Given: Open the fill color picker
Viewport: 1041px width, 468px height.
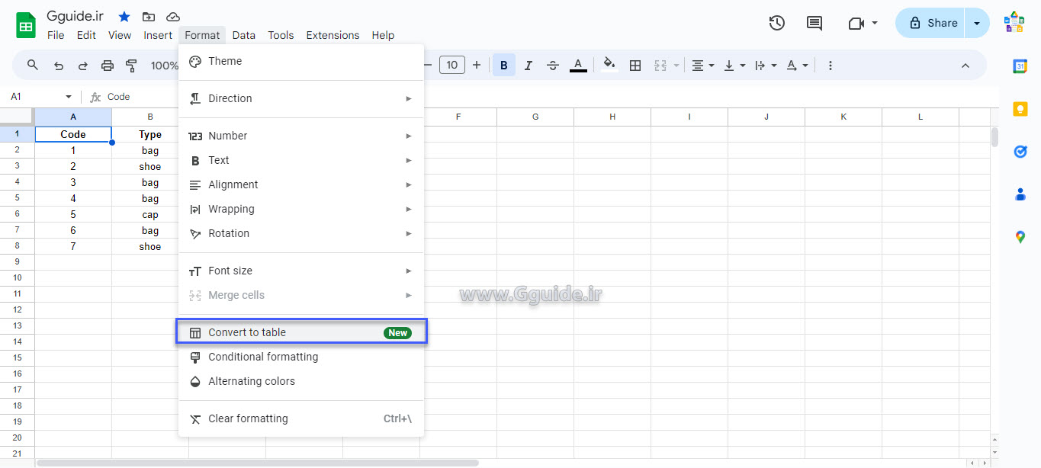Looking at the screenshot, I should pyautogui.click(x=609, y=65).
